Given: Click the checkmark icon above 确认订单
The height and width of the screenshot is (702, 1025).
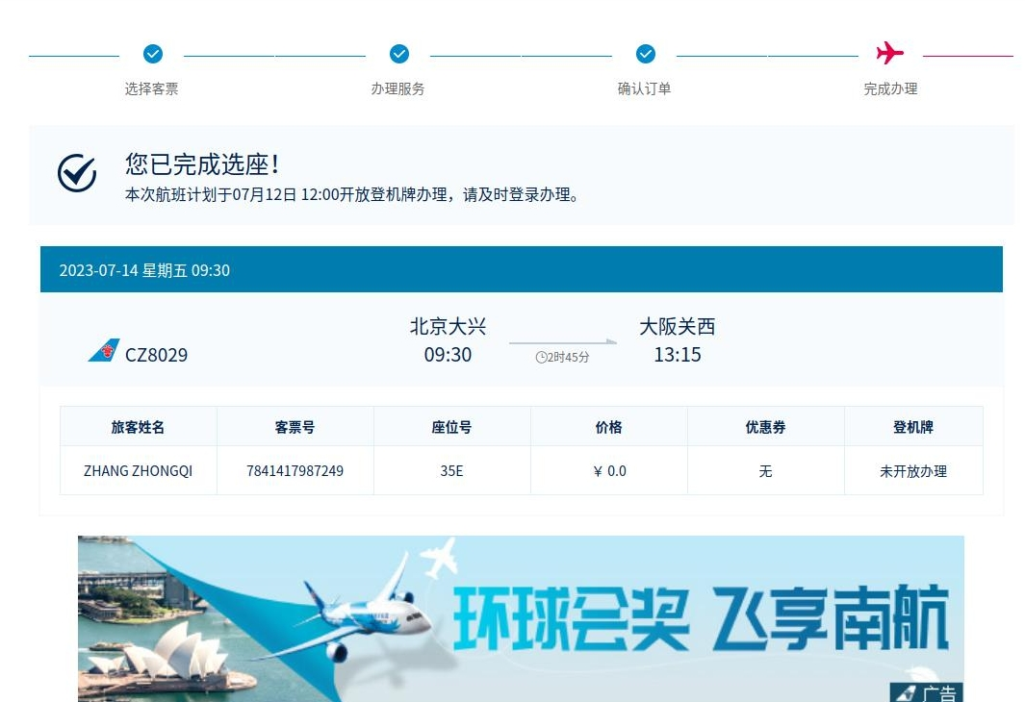Looking at the screenshot, I should pyautogui.click(x=646, y=54).
